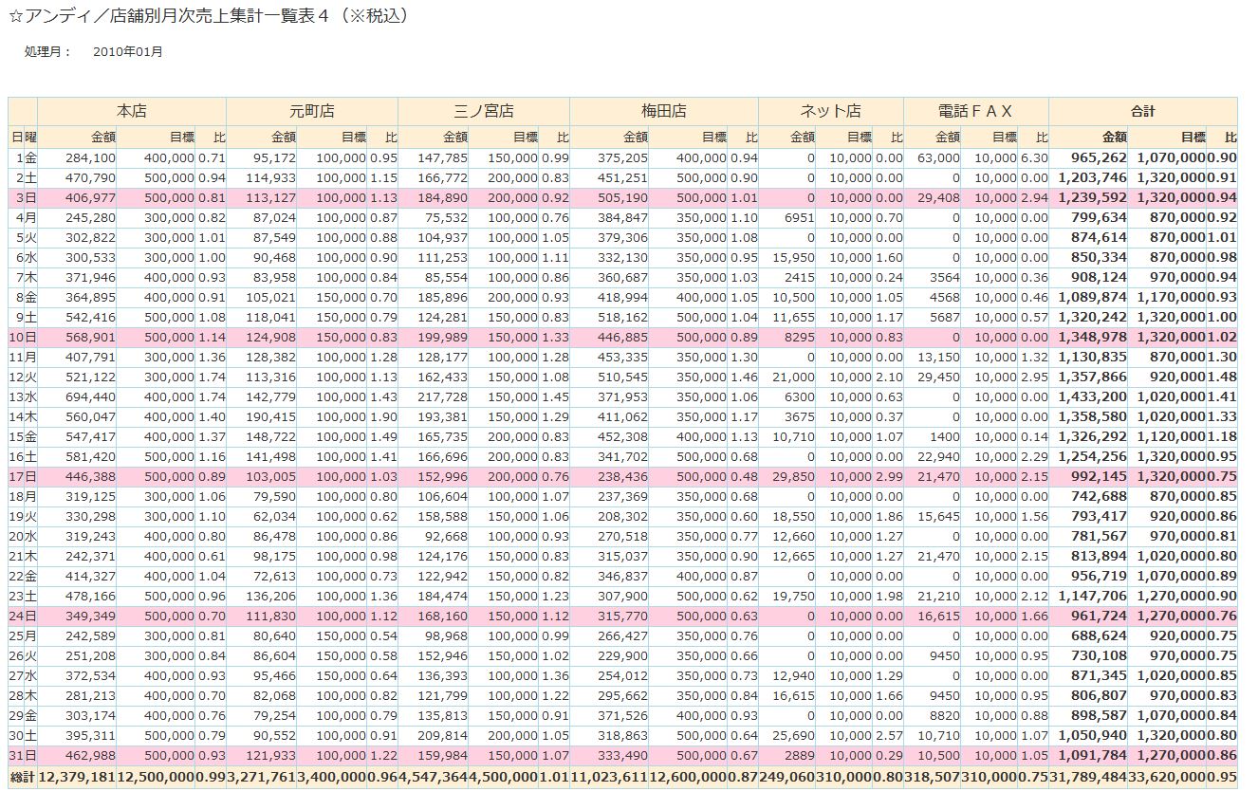Select the 10日 highlighted Sunday row label
Screen dimensions: 1258x810
pos(23,337)
